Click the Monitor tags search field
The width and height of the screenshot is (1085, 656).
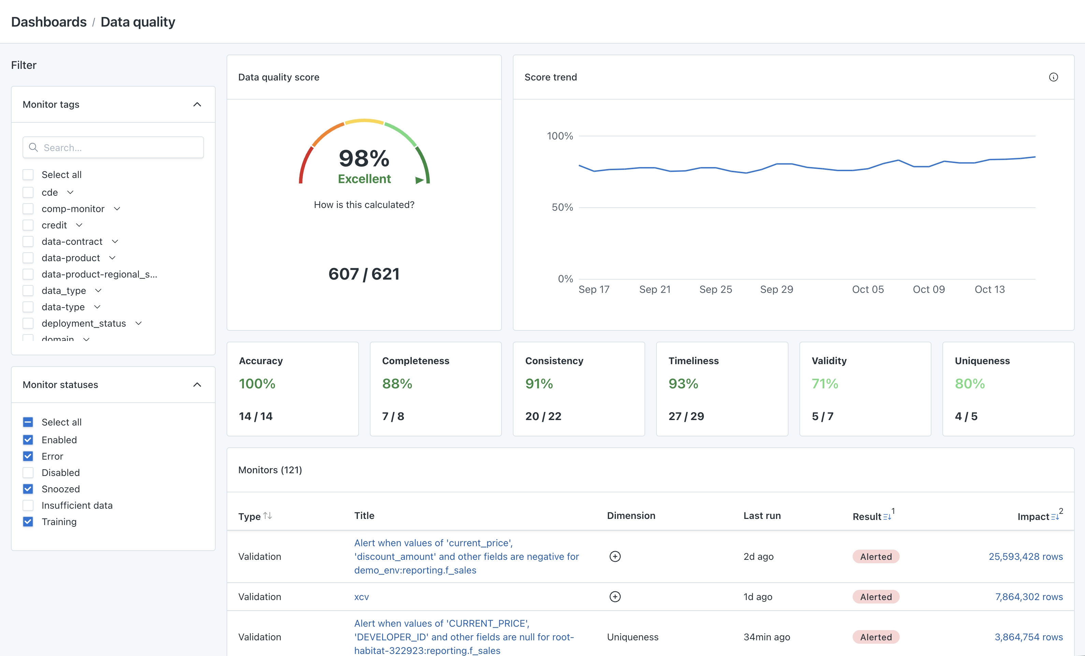click(x=119, y=147)
